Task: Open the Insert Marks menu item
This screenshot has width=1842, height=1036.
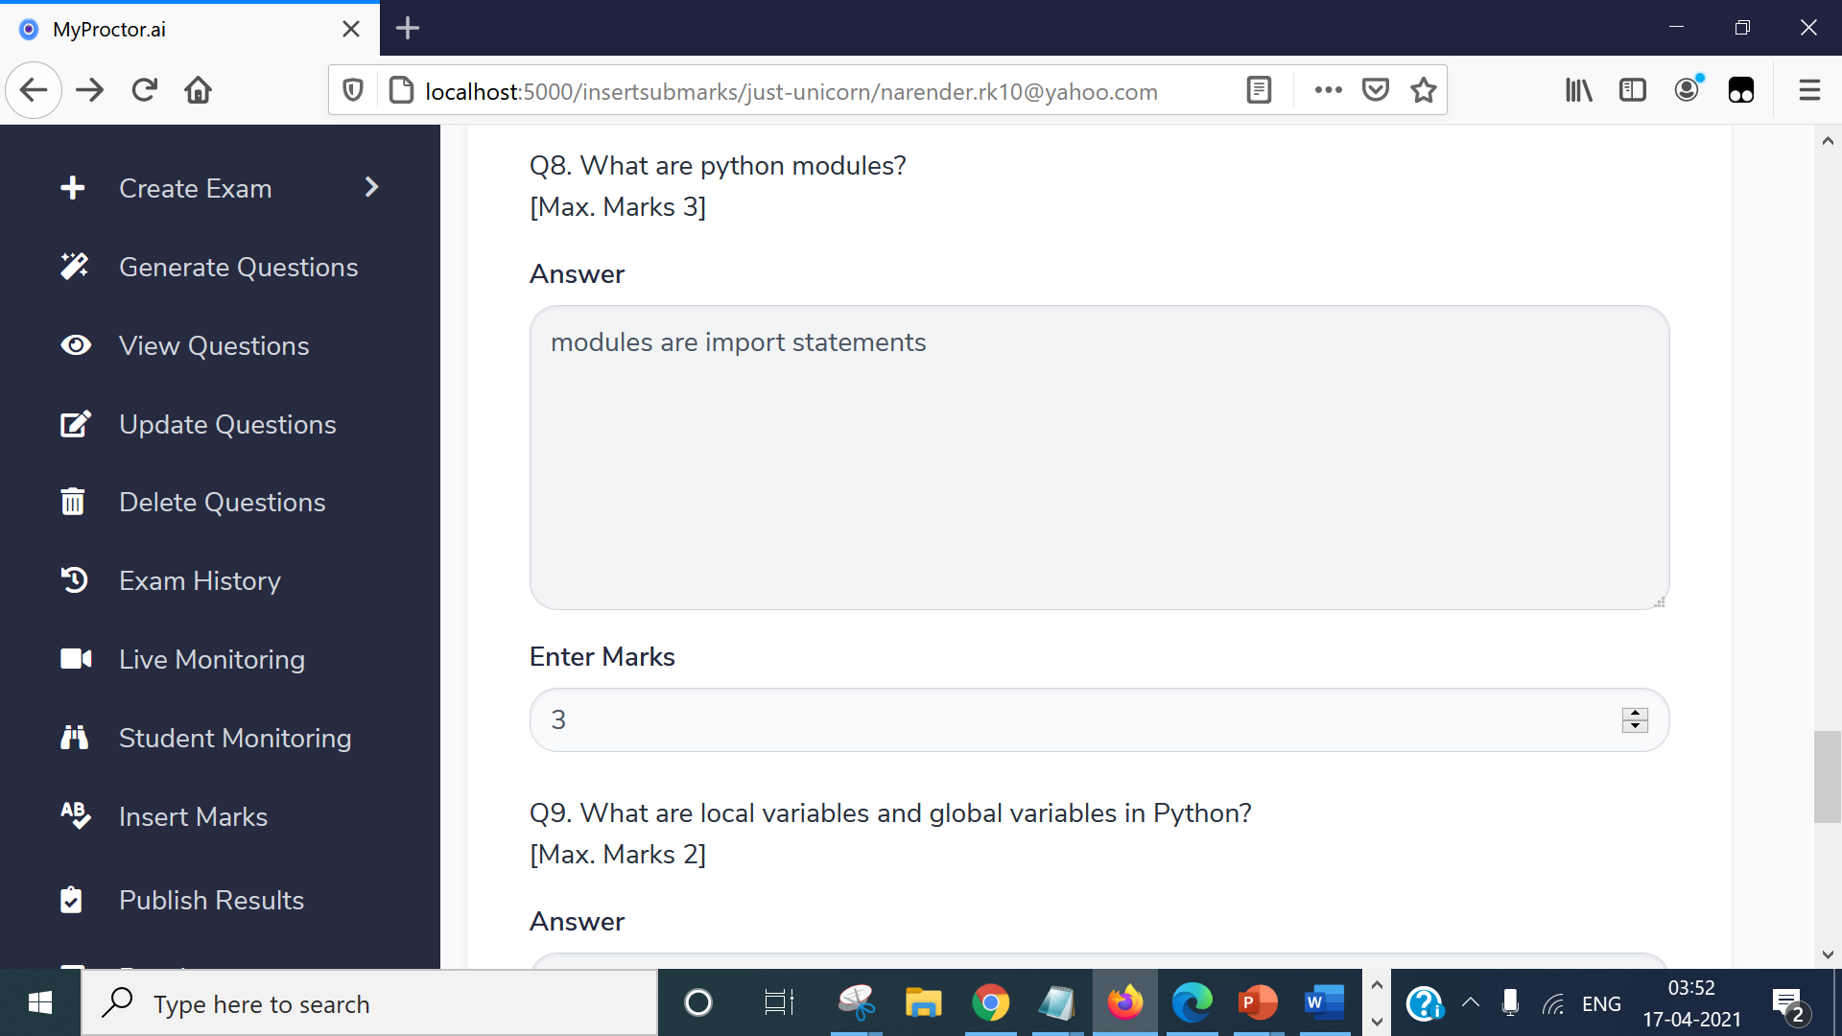Action: (x=193, y=816)
